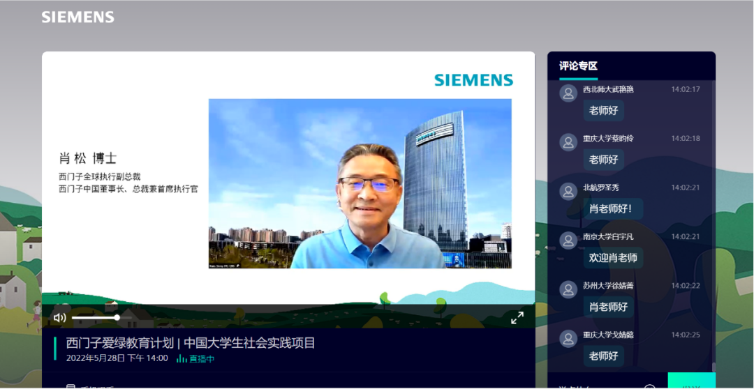Click the date 2022年5月28日 下午 14:00

click(x=117, y=358)
